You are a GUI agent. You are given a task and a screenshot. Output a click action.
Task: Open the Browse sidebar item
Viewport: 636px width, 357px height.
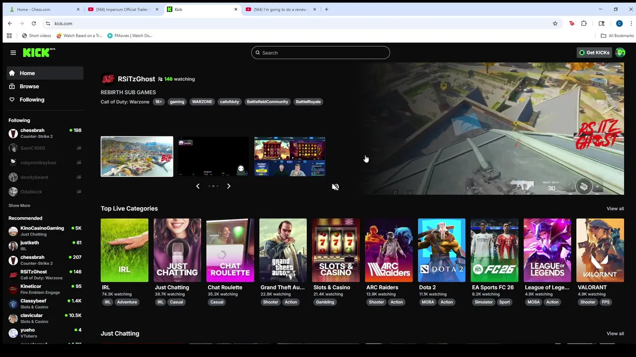coord(45,86)
